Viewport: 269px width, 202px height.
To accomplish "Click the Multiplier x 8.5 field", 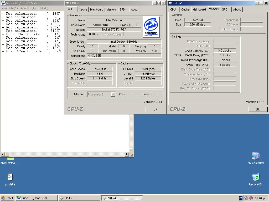I will pos(100,74).
